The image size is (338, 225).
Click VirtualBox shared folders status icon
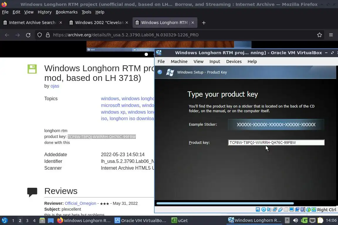click(x=286, y=209)
